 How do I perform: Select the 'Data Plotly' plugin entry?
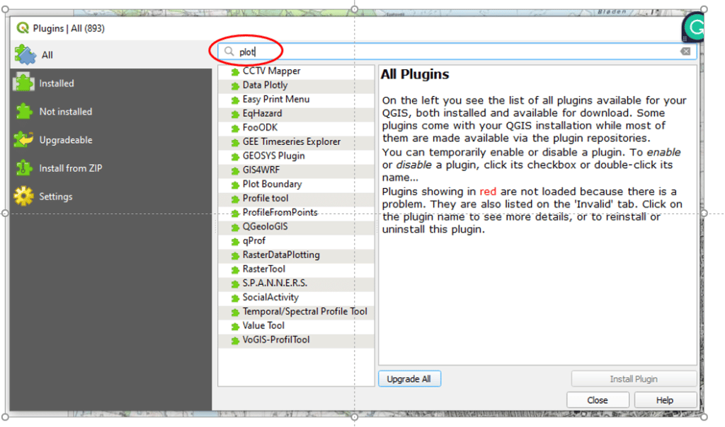(x=296, y=86)
